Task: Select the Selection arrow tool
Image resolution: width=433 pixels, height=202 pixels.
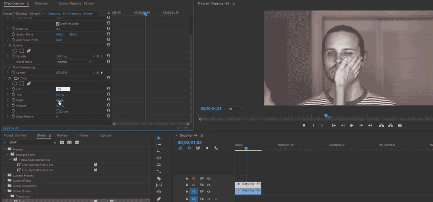Action: click(x=159, y=138)
